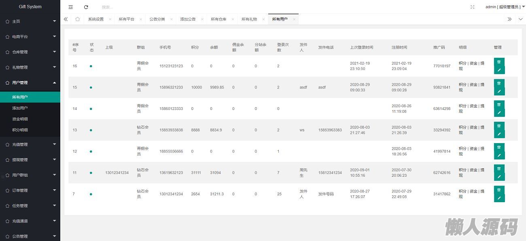The image size is (526, 241).
Task: Enter fullscreen using the top-right icon
Action: click(472, 7)
